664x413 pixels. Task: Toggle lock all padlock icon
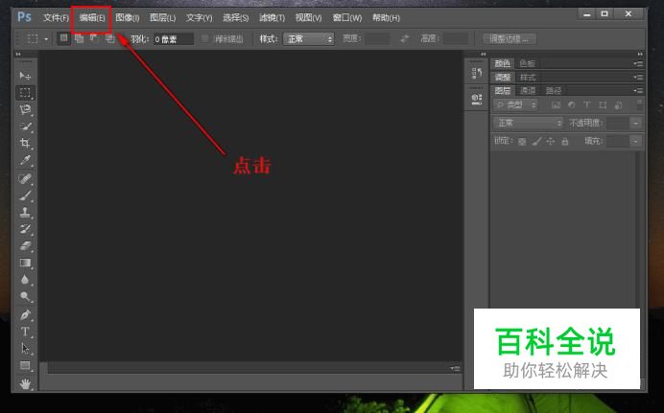(x=565, y=142)
